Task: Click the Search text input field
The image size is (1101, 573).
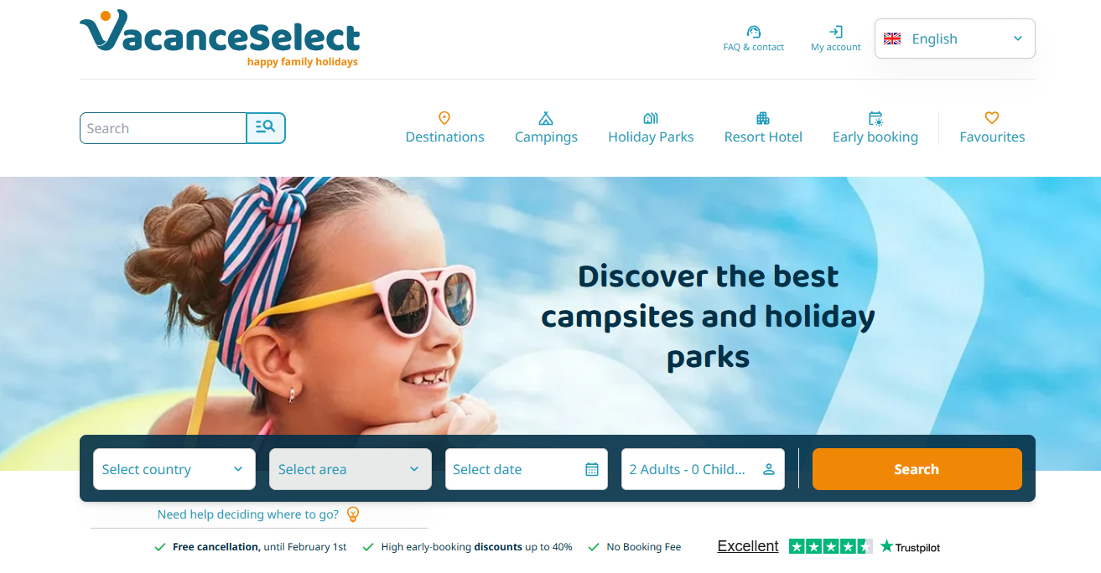Action: [164, 128]
